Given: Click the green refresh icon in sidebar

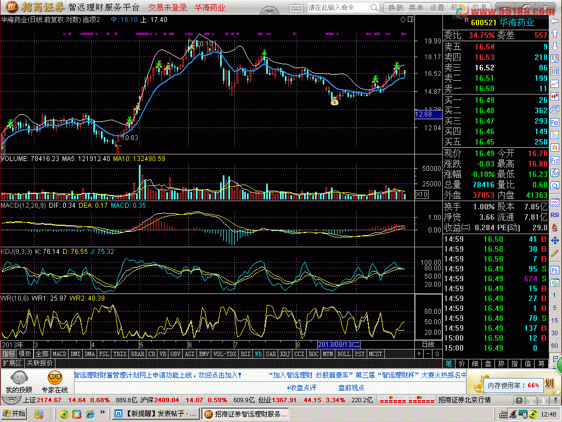Looking at the screenshot, I should point(555,283).
